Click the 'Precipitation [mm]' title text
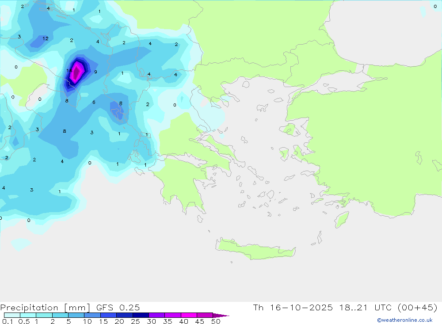The height and width of the screenshot is (324, 442). [46, 308]
